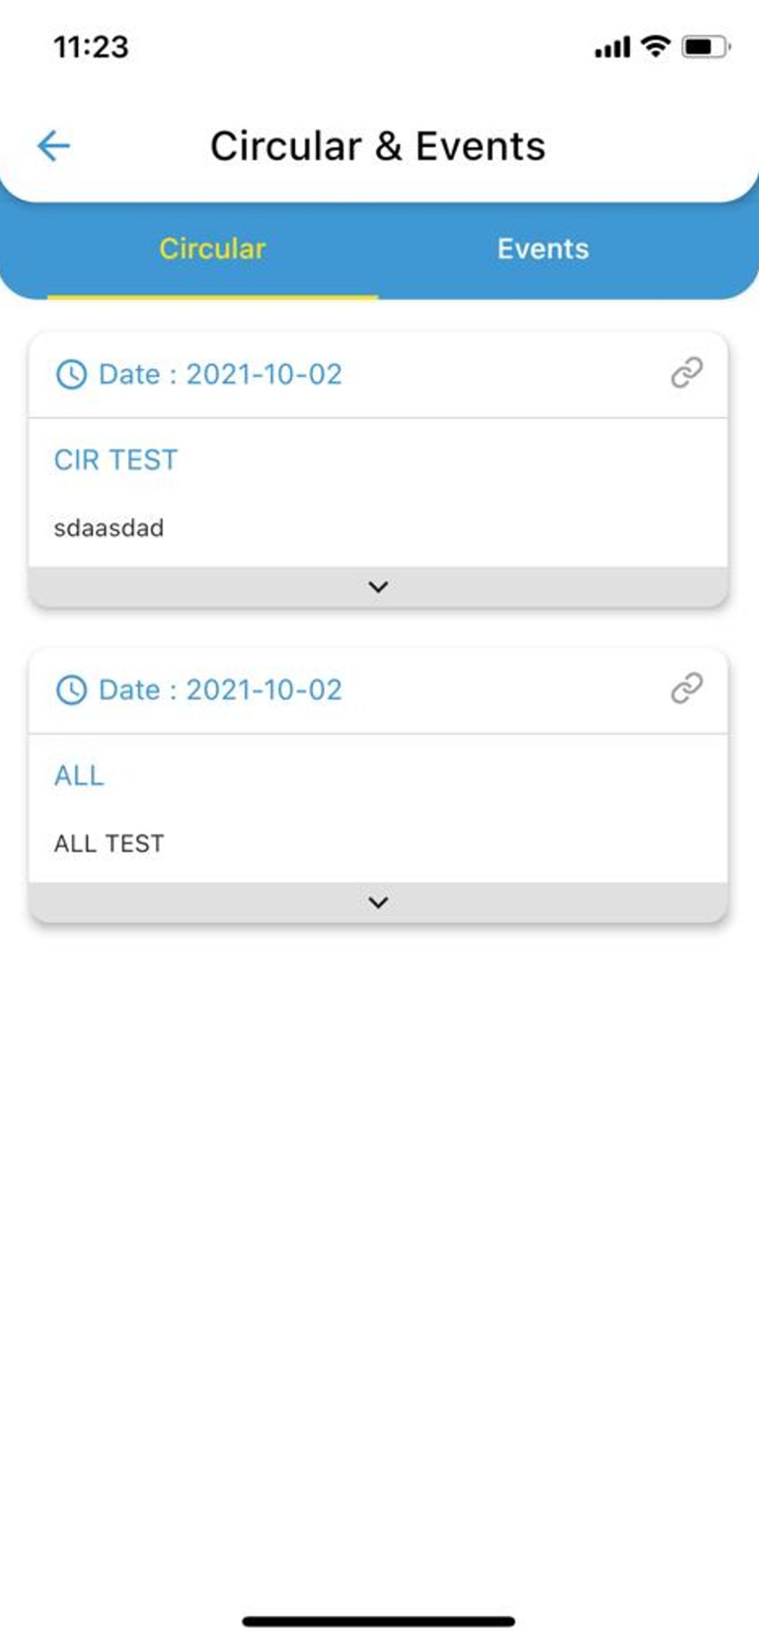
Task: Tap the blue back arrow
Action: 54,146
